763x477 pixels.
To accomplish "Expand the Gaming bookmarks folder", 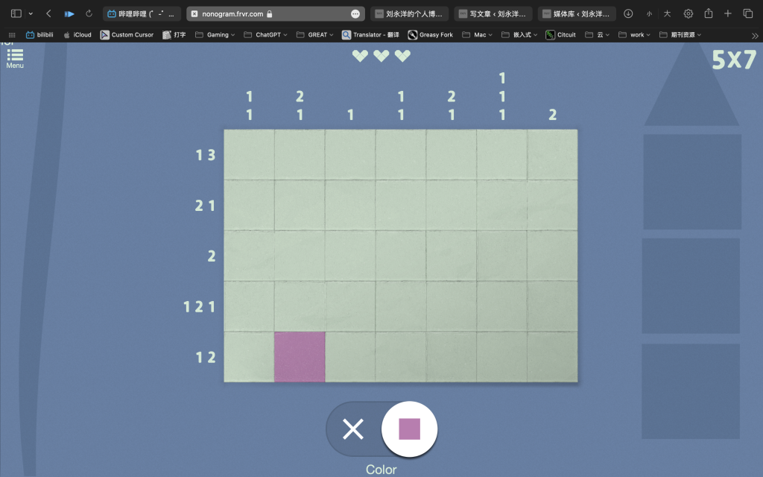I will [x=215, y=34].
